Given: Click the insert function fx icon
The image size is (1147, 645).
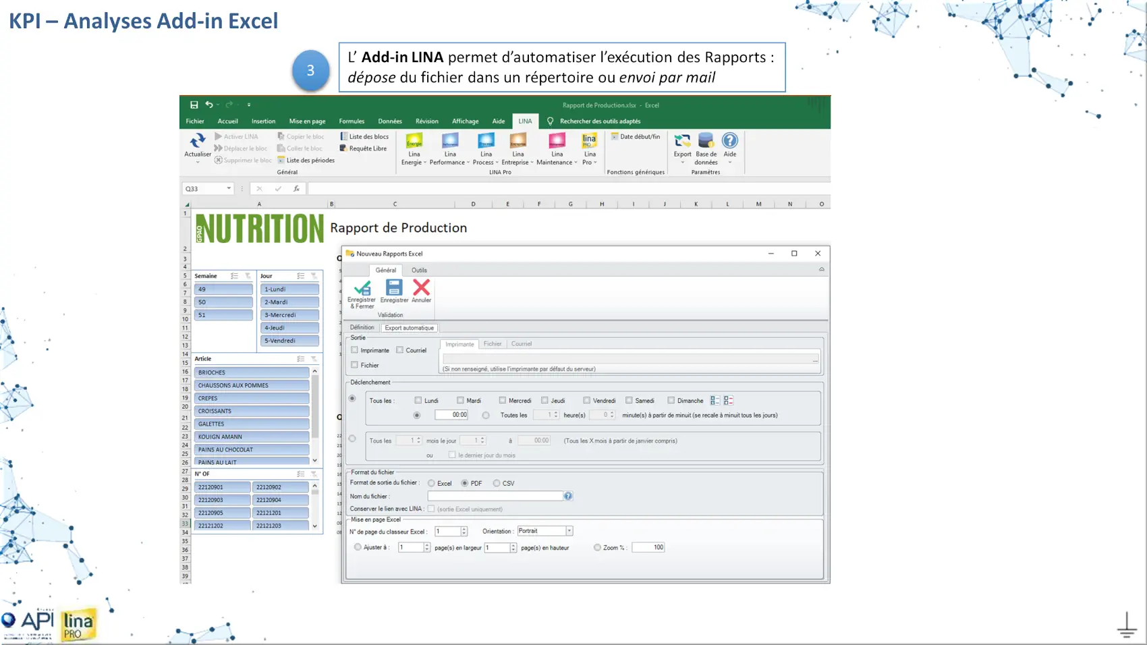Looking at the screenshot, I should tap(296, 189).
